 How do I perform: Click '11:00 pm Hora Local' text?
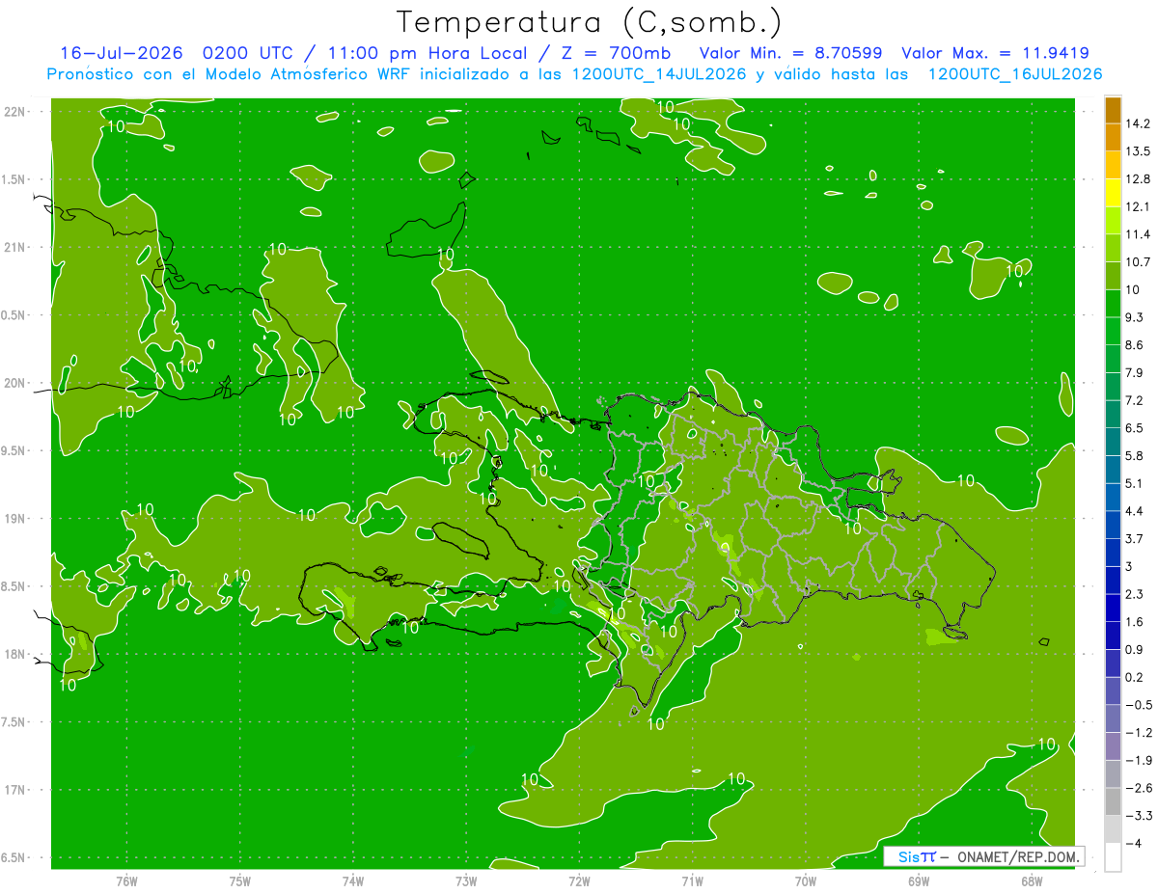pos(427,53)
